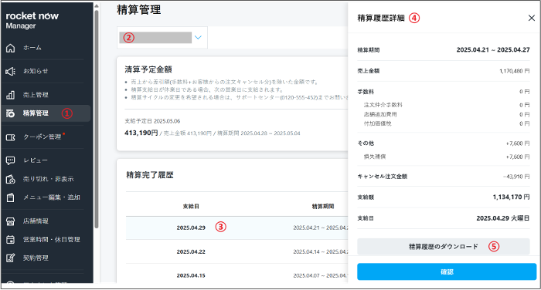The width and height of the screenshot is (541, 290).
Task: Open クーポン管理 menu item
Action: click(42, 137)
